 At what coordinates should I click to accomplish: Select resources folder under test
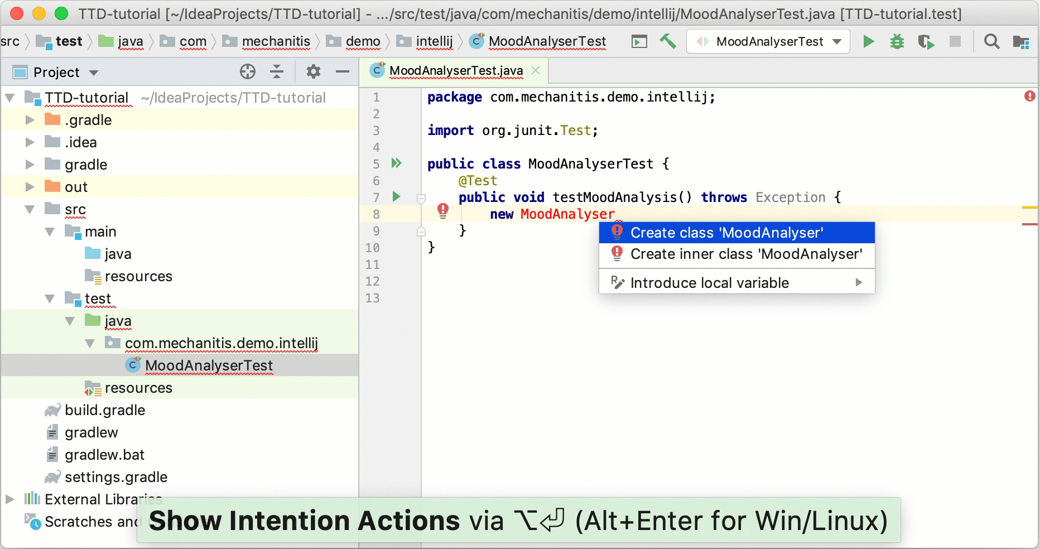(138, 388)
